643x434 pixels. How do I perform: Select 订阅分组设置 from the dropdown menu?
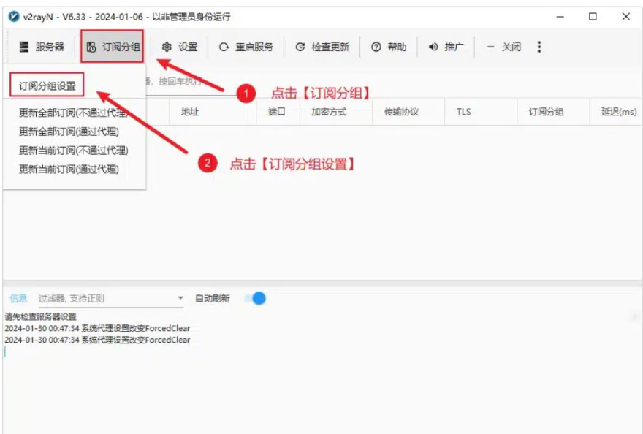click(x=47, y=86)
